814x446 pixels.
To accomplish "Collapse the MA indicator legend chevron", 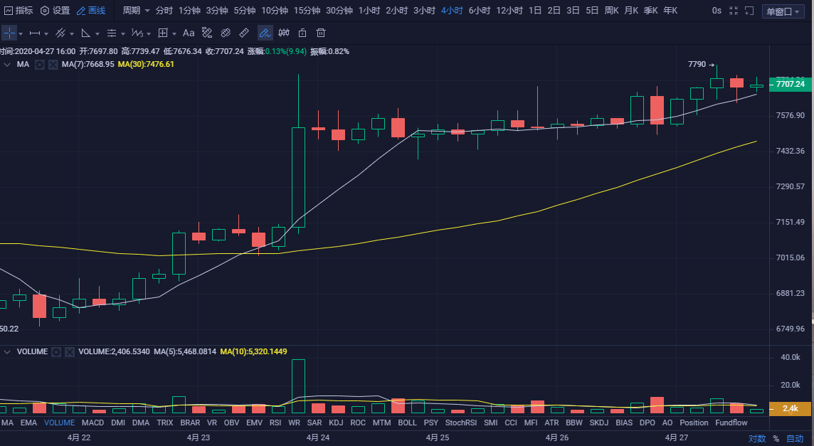I will [x=7, y=64].
